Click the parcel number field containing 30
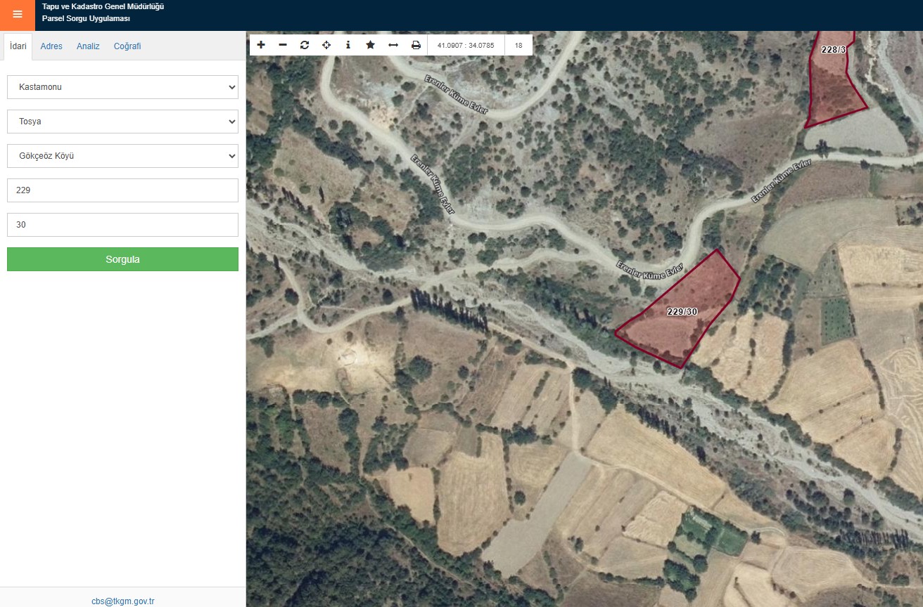Viewport: 923px width, 607px height. tap(122, 225)
